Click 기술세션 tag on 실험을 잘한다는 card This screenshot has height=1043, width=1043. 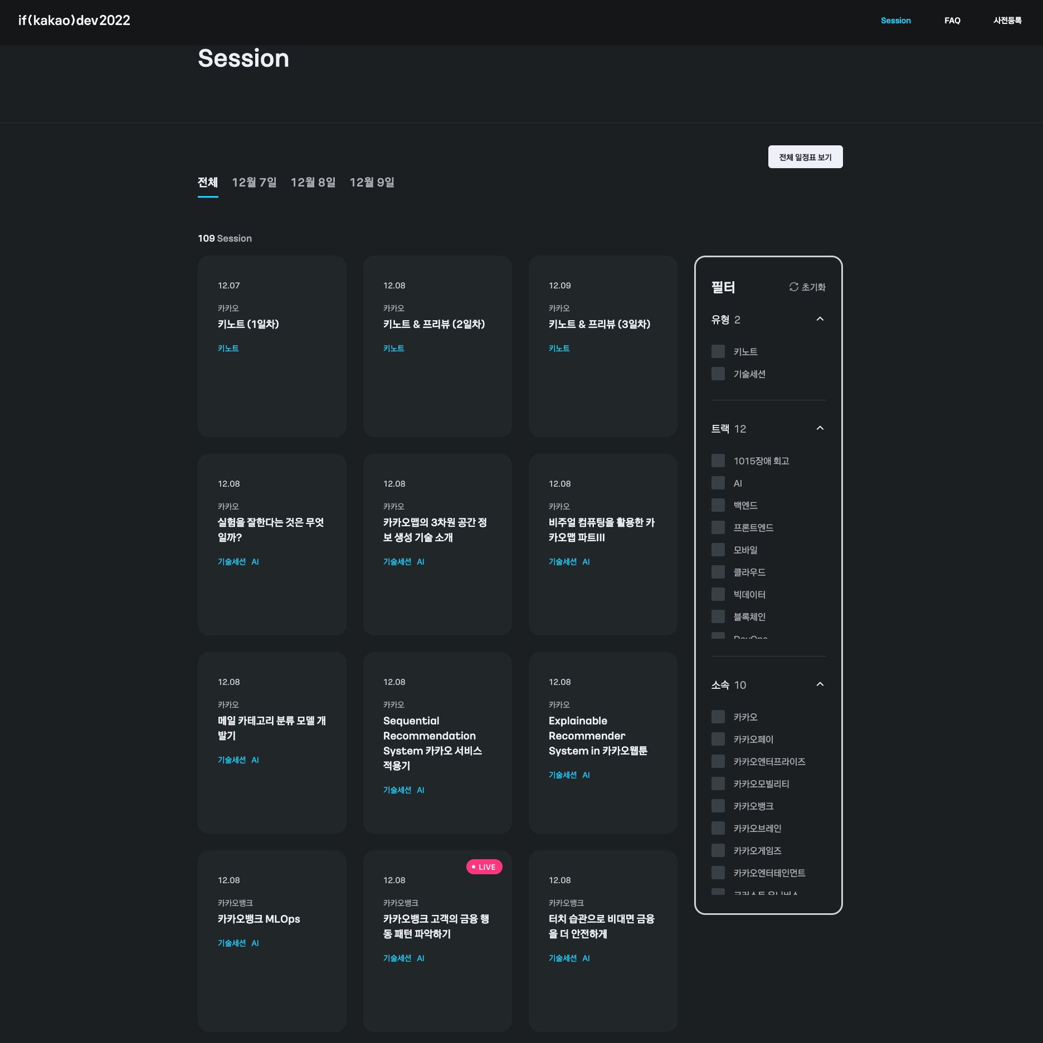pyautogui.click(x=232, y=562)
